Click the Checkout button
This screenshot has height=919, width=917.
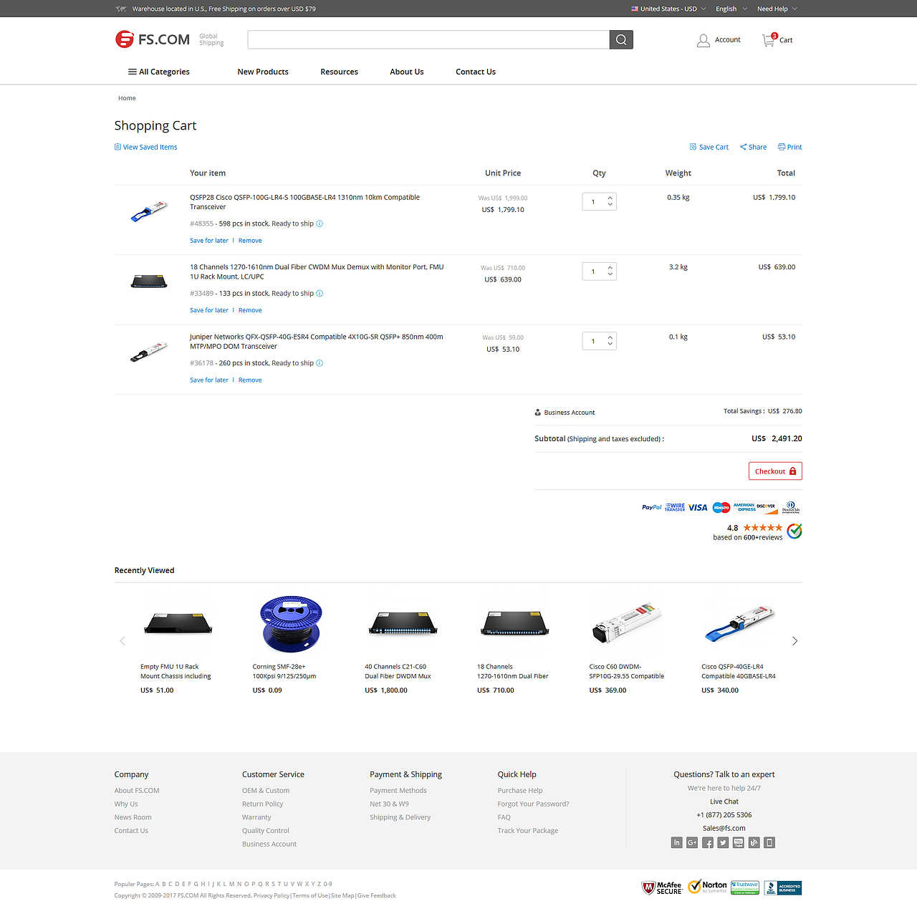tap(774, 471)
